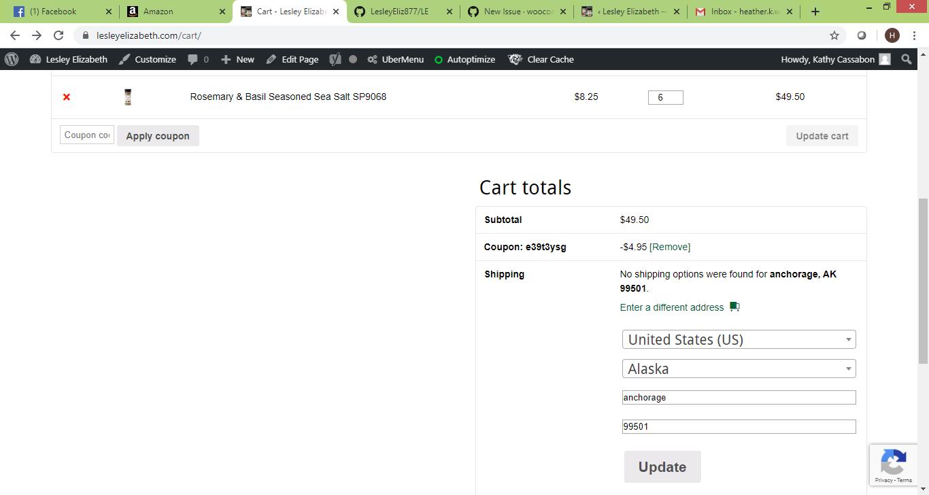The height and width of the screenshot is (495, 929).
Task: Open Rosemary & Basil Seasoned Sea Salt link
Action: tap(288, 97)
